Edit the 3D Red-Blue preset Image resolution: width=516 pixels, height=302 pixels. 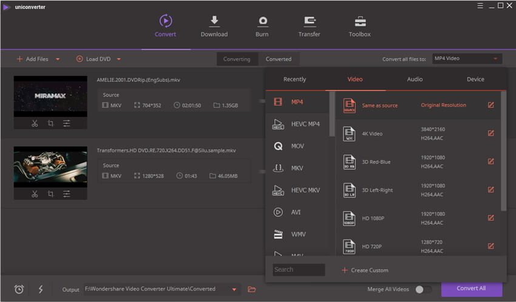point(491,161)
